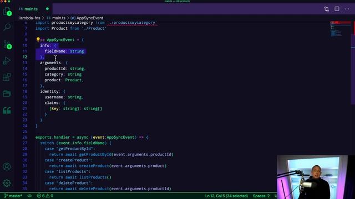Click the lightbulb code action icon
This screenshot has height=199, width=355.
[x=38, y=39]
